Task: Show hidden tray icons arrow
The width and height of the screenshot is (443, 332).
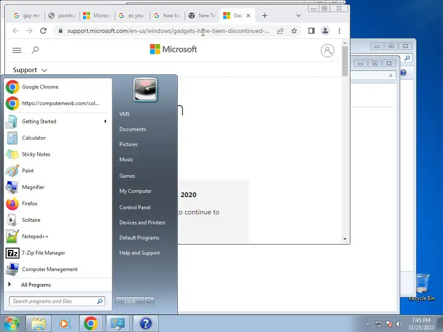Action: (x=368, y=324)
